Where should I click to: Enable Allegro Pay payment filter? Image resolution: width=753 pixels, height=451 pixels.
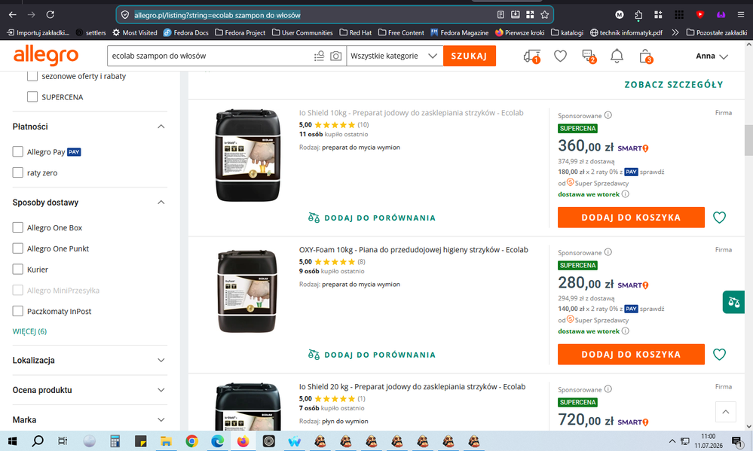pos(18,151)
